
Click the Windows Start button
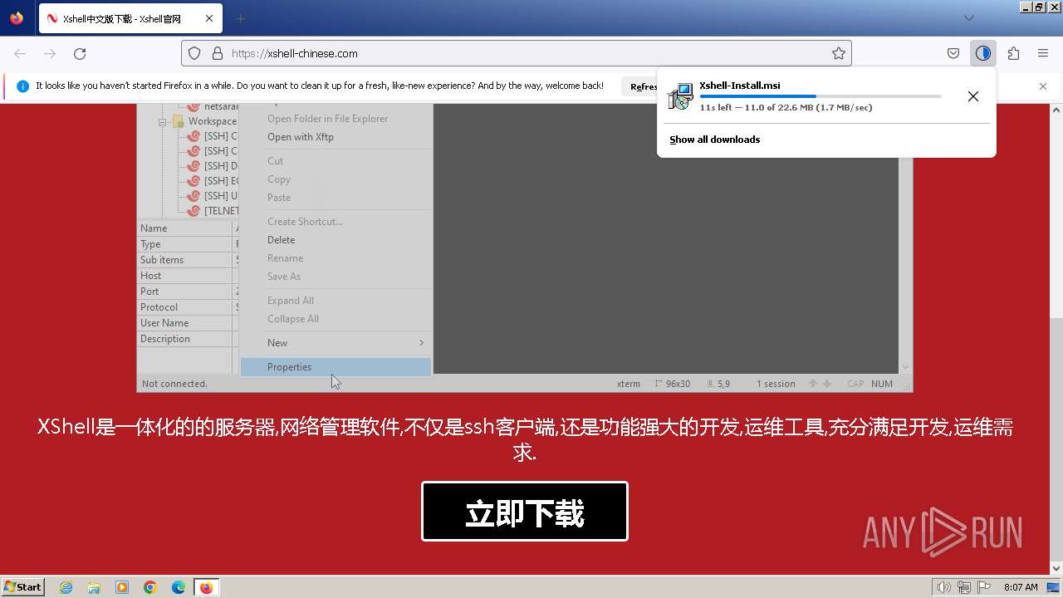coord(23,586)
